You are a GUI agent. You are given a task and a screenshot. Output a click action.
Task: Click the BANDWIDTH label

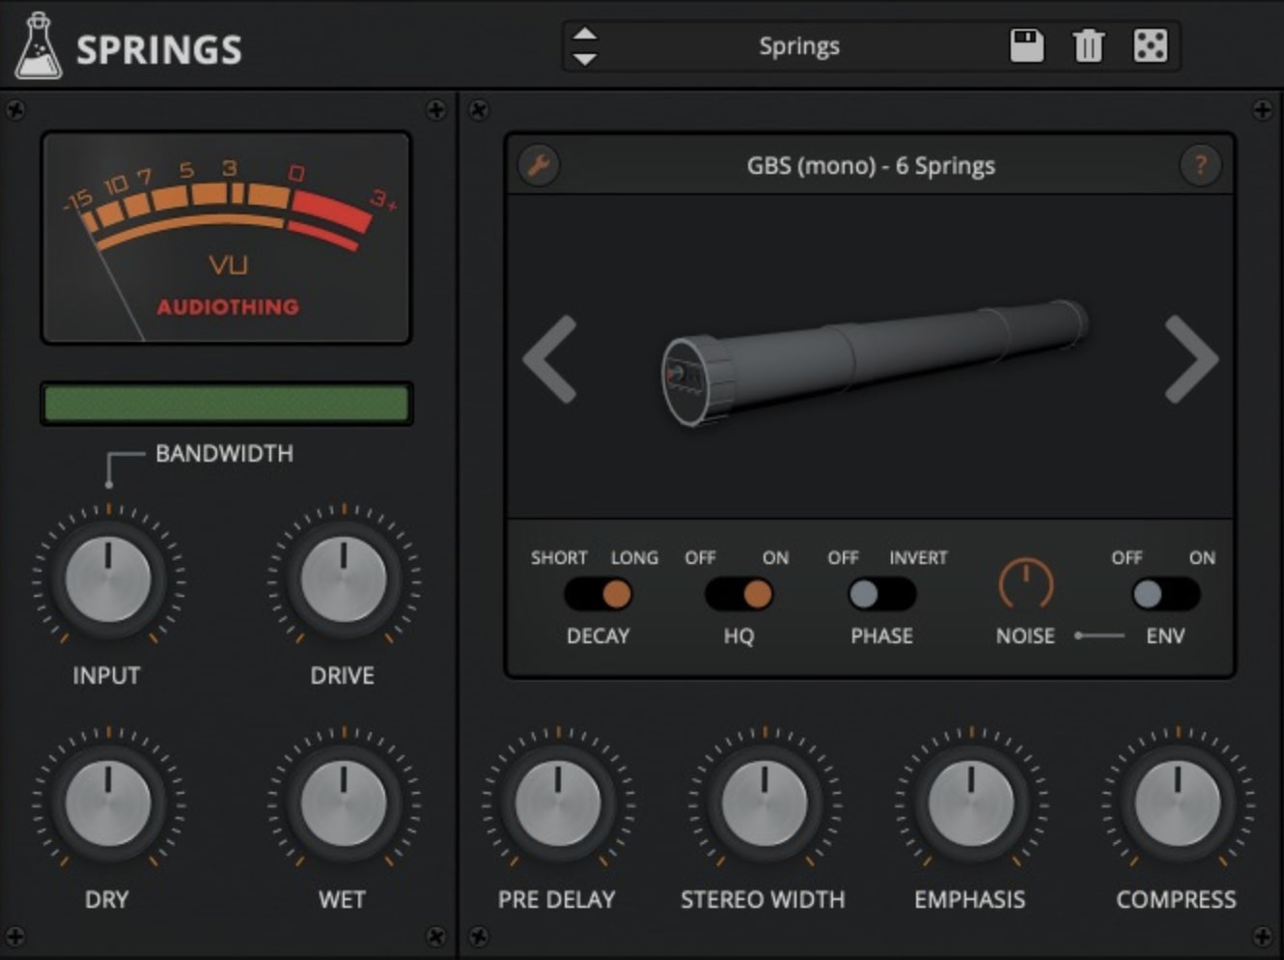point(224,453)
